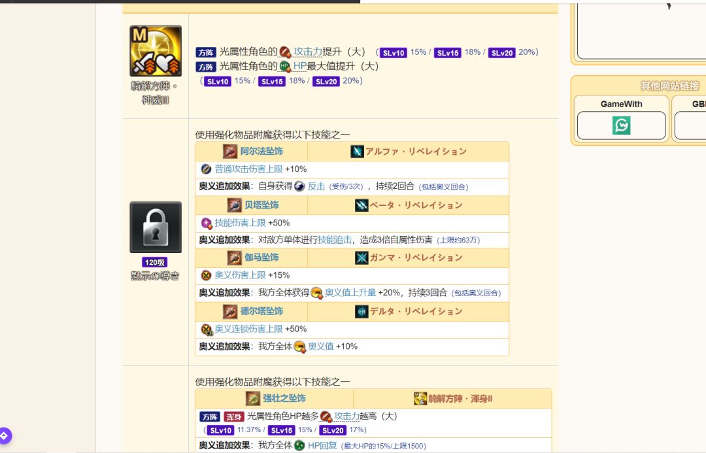The width and height of the screenshot is (706, 453).
Task: Click the 黙示の導き skill name
Action: (156, 276)
